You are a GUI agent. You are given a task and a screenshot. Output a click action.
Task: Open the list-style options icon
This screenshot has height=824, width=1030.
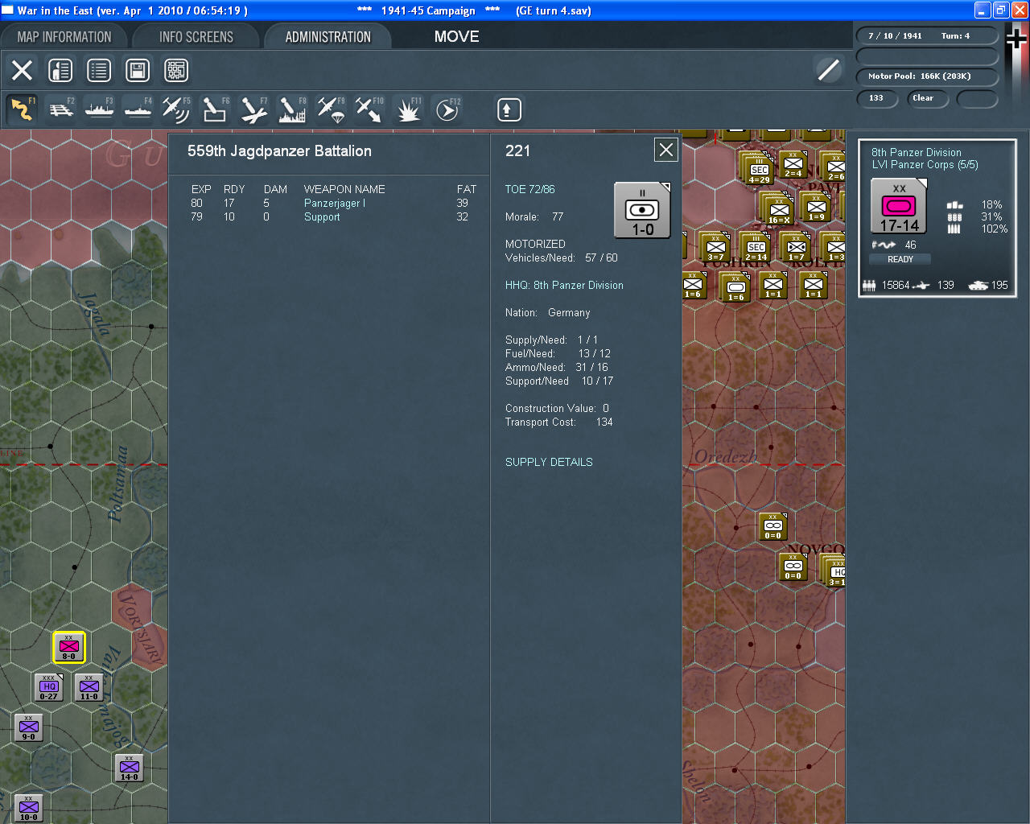tap(99, 70)
